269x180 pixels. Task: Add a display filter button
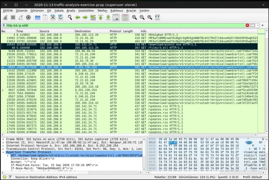click(x=263, y=25)
